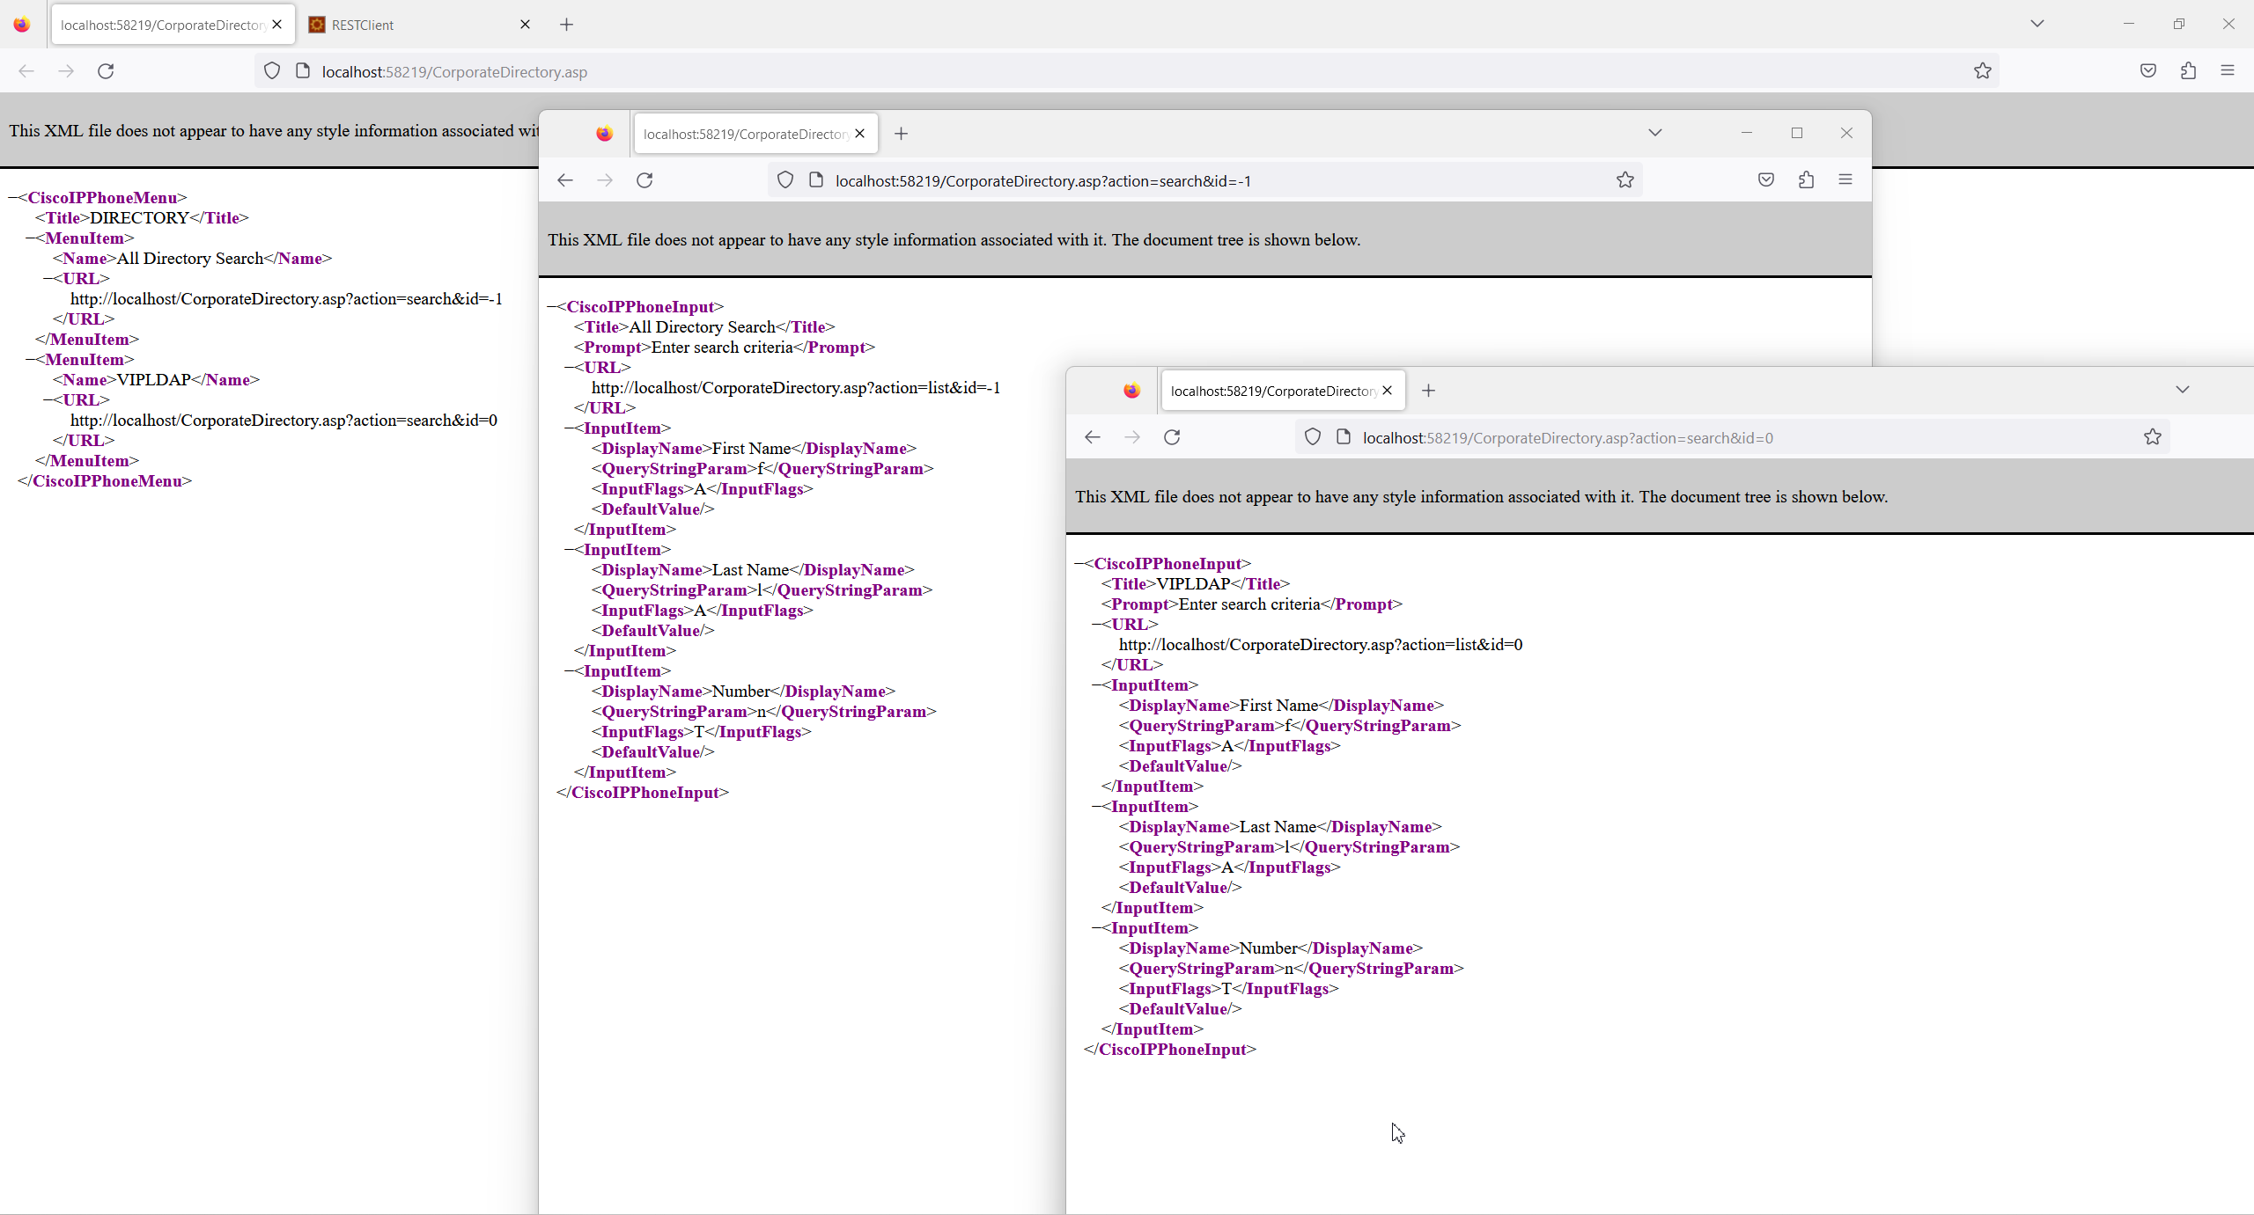Collapse the CiscoIPPhoneMenu root node

pyautogui.click(x=13, y=198)
